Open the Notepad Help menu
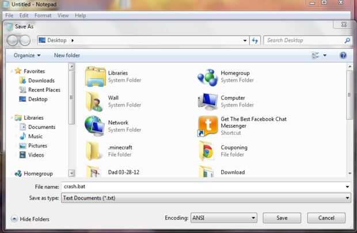Screen dimensions: 357x233 (x=81, y=16)
